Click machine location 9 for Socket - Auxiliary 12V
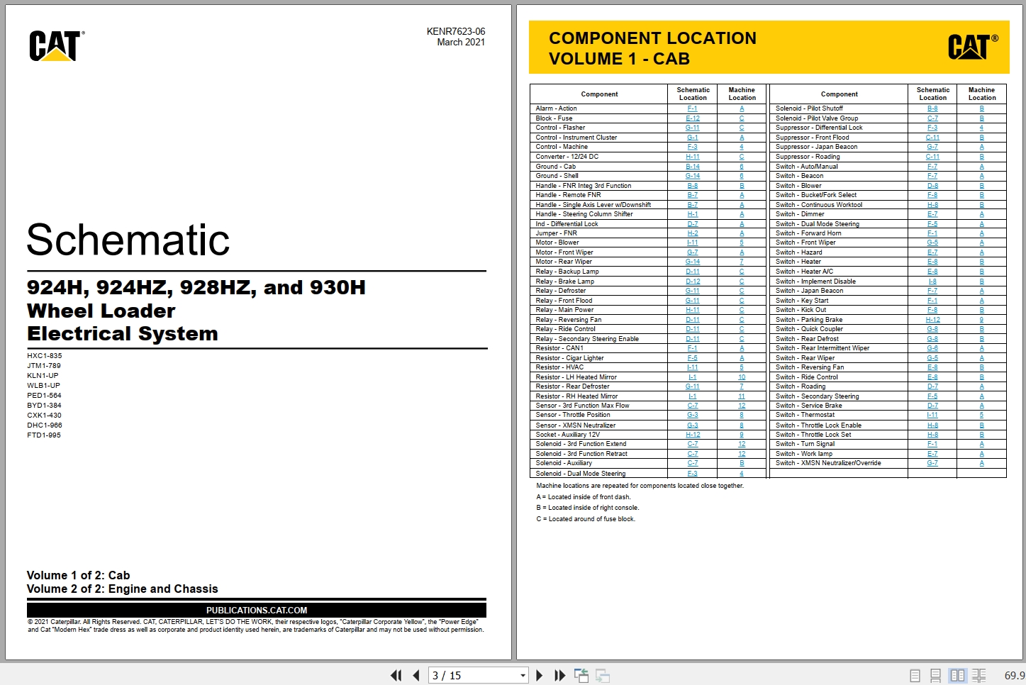The height and width of the screenshot is (685, 1026). click(742, 435)
